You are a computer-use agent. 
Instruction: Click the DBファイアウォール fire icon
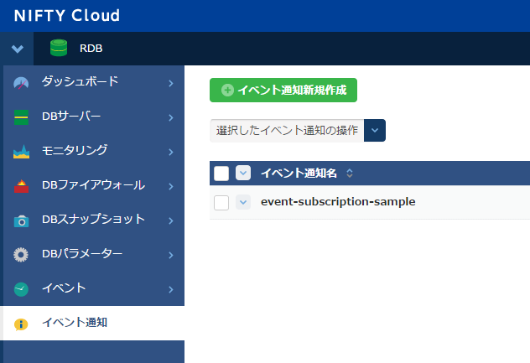(x=21, y=186)
